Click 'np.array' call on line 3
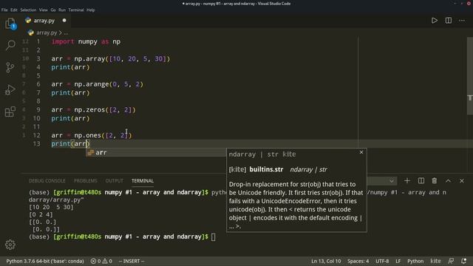Screen dimensions: 473x266 [89, 59]
